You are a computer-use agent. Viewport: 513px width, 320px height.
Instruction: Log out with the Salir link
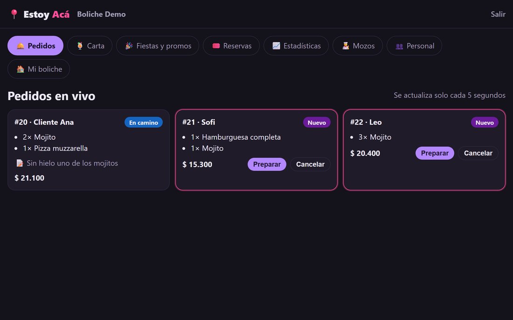498,14
